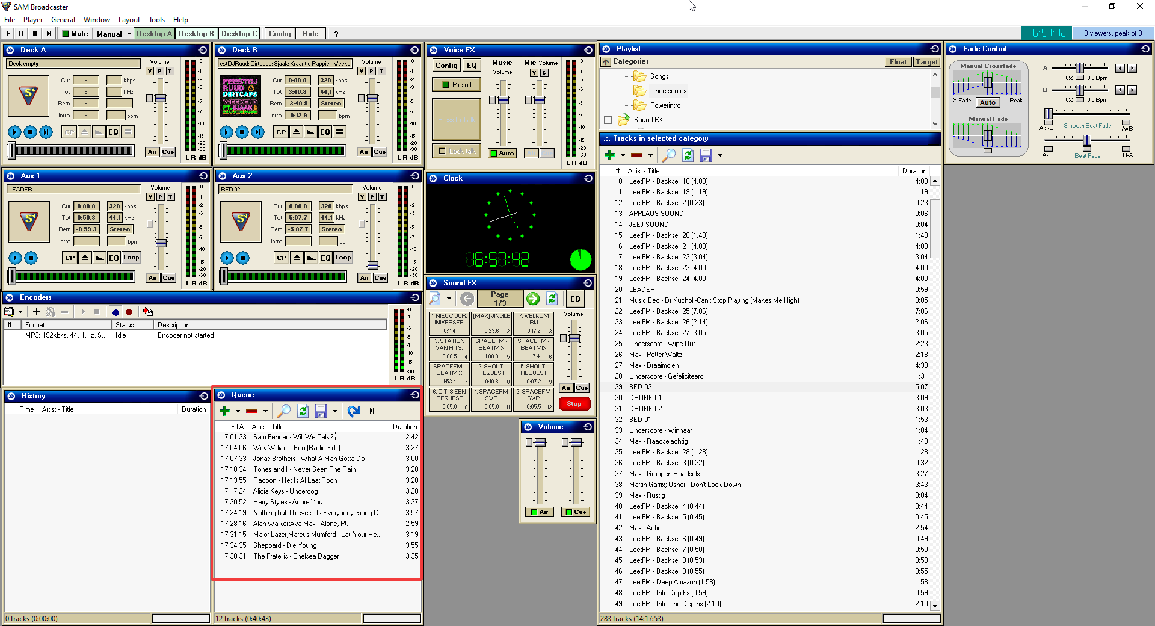Click the Deck A play button
The image size is (1155, 626).
pyautogui.click(x=14, y=132)
